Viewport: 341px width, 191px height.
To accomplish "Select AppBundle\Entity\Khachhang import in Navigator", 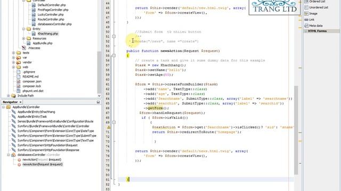I will (x=36, y=112).
